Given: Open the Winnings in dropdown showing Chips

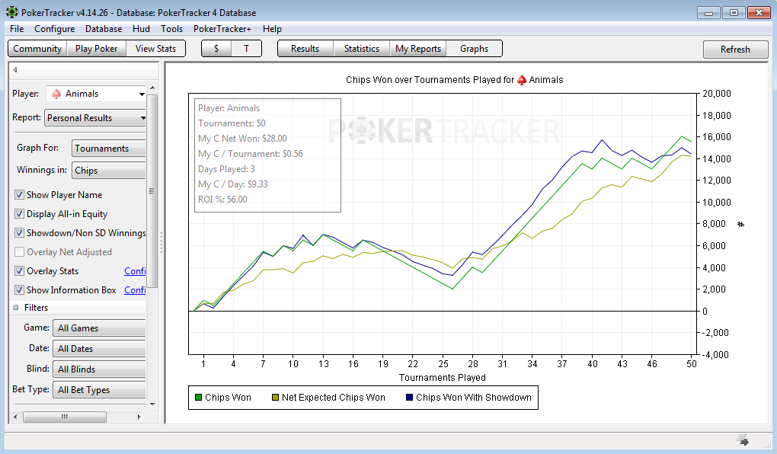Looking at the screenshot, I should [x=109, y=171].
